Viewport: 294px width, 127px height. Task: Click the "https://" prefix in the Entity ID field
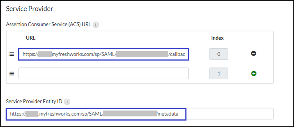tap(17, 114)
